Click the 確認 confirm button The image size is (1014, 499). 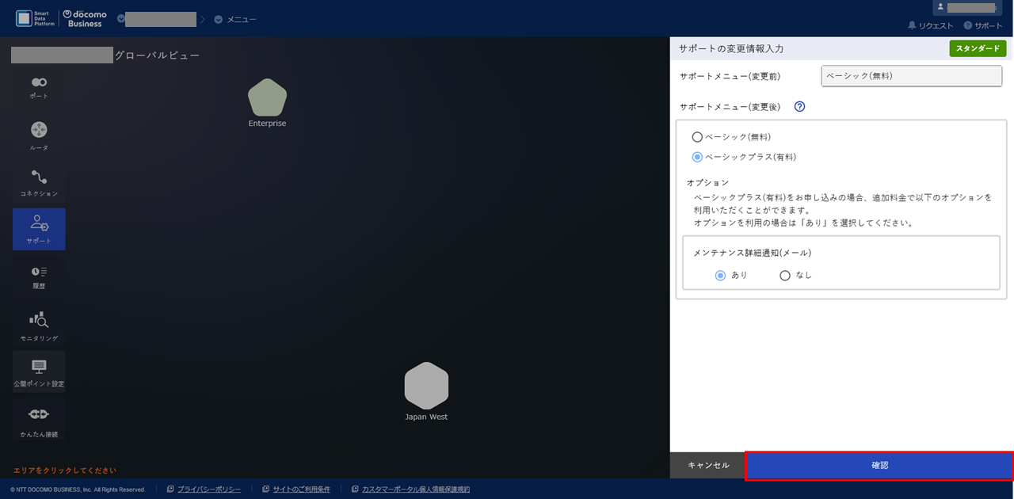pyautogui.click(x=879, y=466)
